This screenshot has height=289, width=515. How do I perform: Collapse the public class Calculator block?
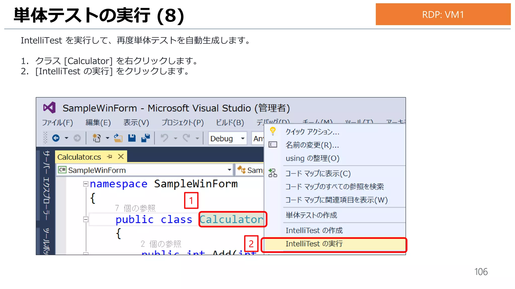86,220
